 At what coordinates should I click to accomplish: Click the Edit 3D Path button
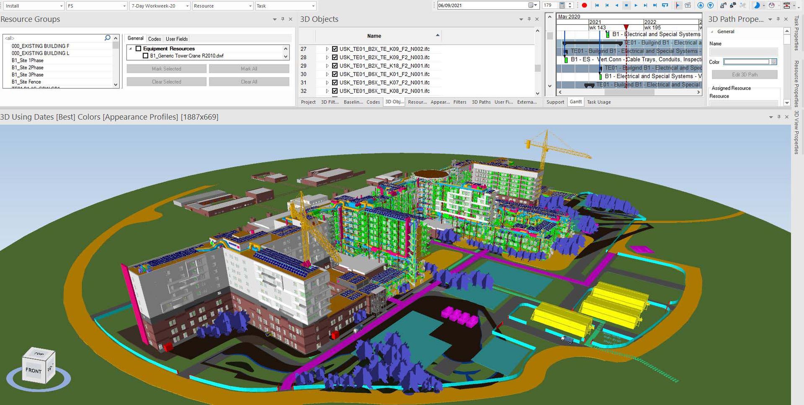click(745, 74)
